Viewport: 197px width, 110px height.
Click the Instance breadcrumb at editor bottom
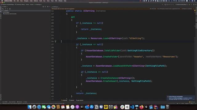click(72, 100)
